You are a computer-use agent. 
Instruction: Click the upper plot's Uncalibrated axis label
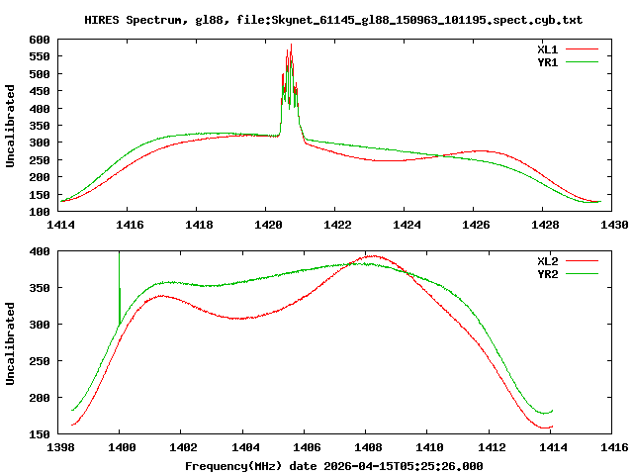click(10, 126)
